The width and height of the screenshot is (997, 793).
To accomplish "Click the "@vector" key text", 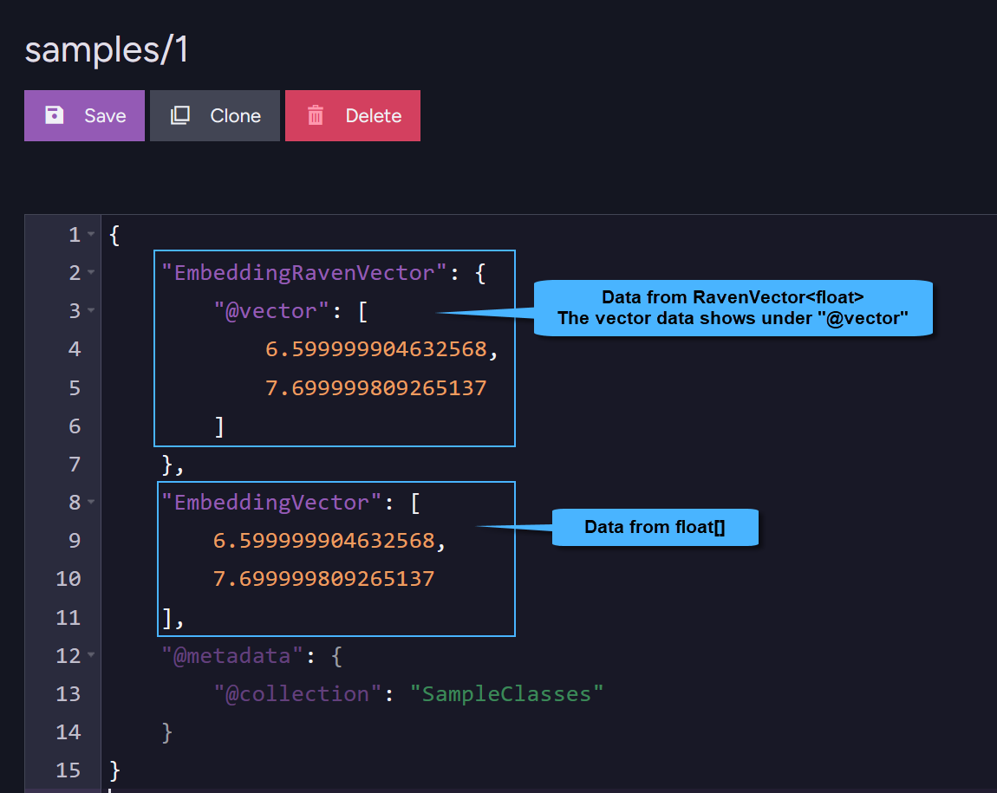I will (271, 311).
